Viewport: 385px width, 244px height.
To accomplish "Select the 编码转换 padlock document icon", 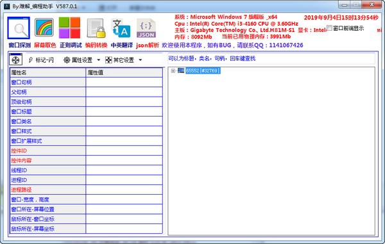I will 96,28.
